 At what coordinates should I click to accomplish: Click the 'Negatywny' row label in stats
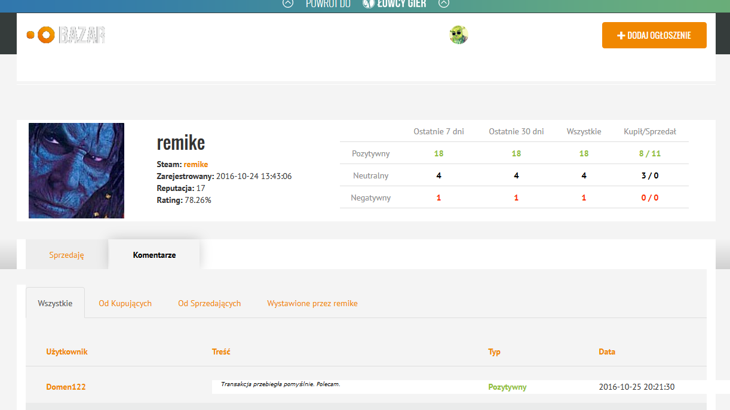pyautogui.click(x=370, y=198)
